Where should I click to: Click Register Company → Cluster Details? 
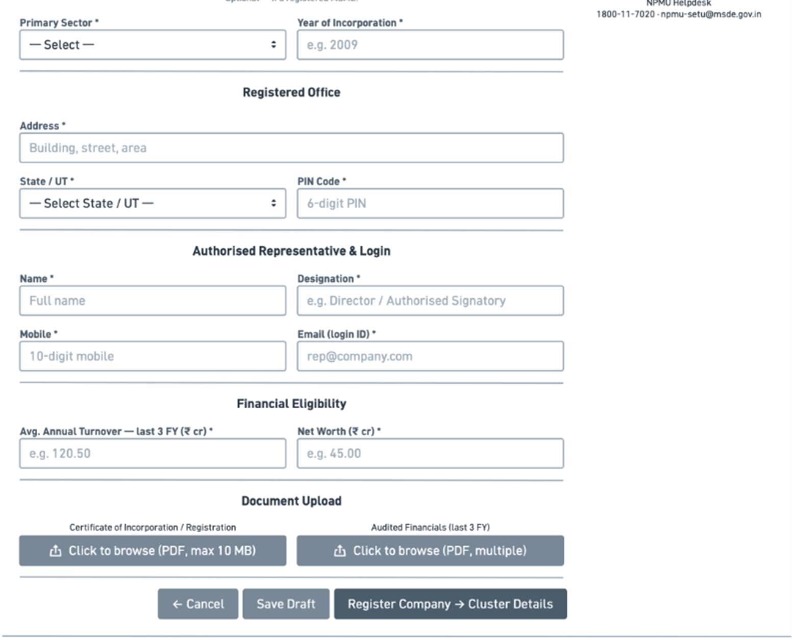(451, 604)
